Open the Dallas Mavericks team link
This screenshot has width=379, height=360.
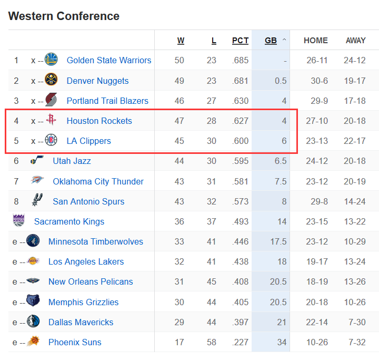[x=81, y=322]
